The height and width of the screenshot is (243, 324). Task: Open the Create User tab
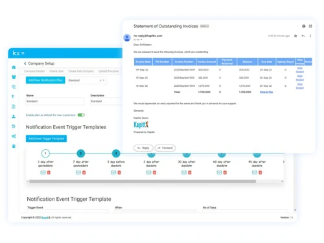[x=56, y=71]
